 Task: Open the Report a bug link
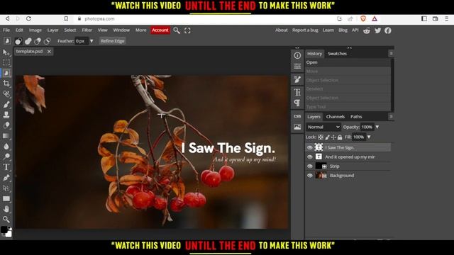click(x=305, y=30)
